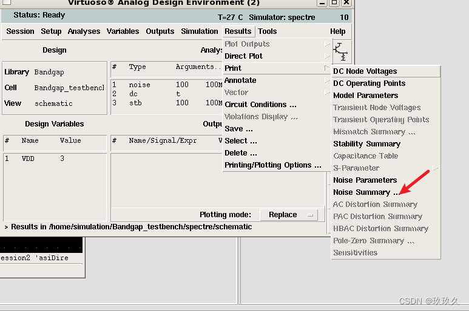Open the Analyses menu
This screenshot has width=469, height=311.
point(84,31)
